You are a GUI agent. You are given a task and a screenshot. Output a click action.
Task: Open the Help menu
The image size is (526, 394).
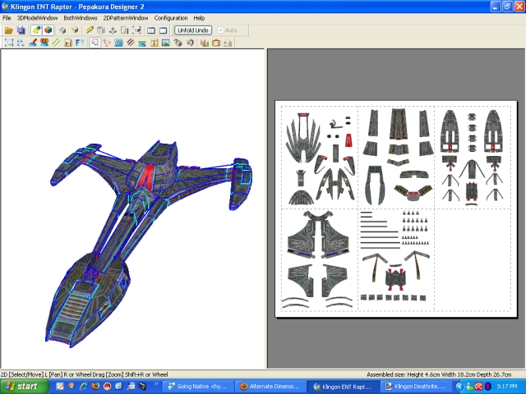pos(199,18)
